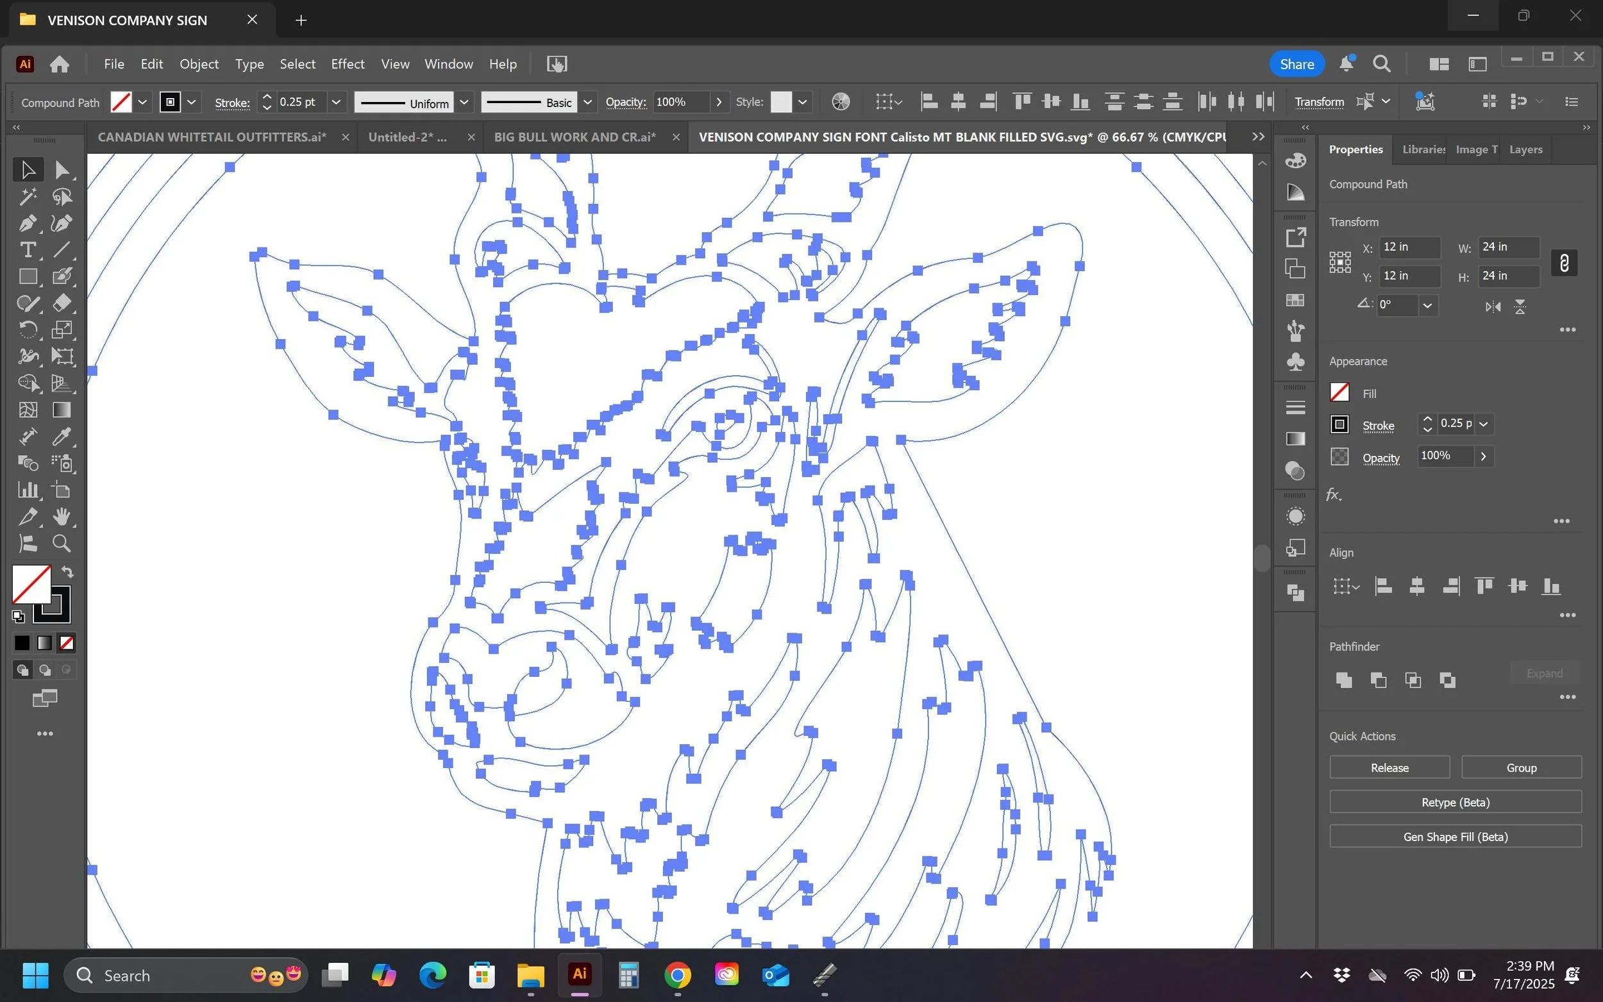Expand the Uniform width profile dropdown
This screenshot has height=1002, width=1603.
[464, 102]
